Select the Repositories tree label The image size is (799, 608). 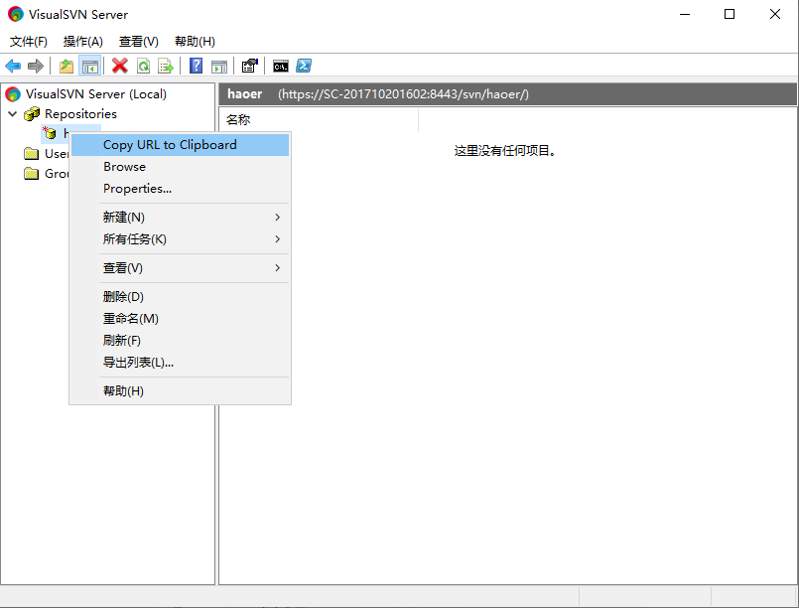pyautogui.click(x=80, y=113)
